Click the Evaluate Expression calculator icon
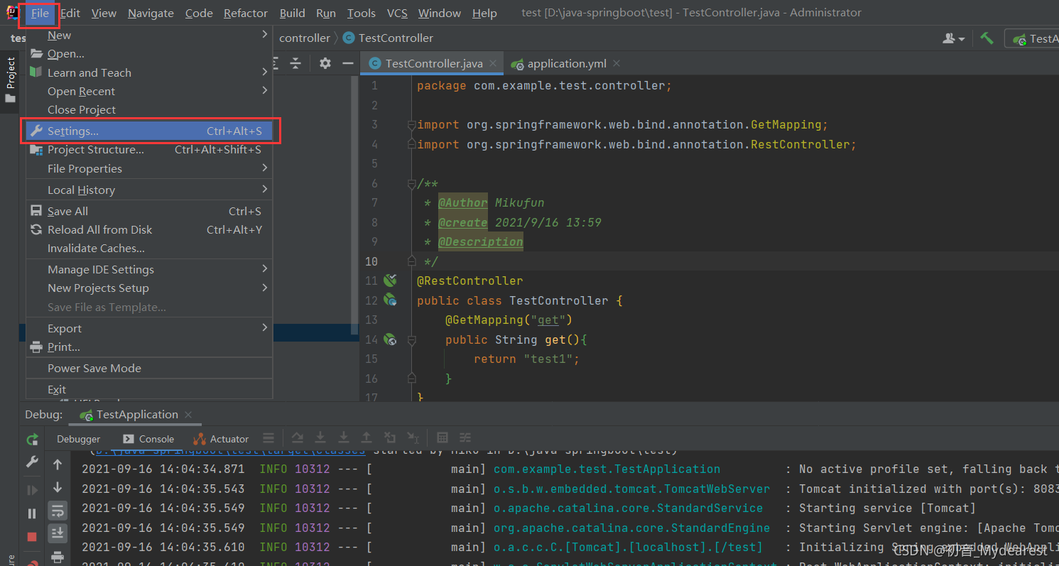The image size is (1059, 566). click(x=442, y=438)
